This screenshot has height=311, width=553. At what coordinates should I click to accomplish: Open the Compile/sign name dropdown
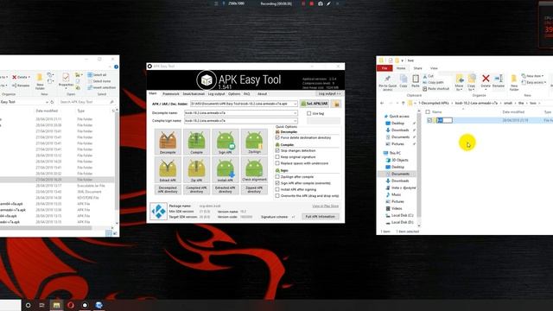coord(295,121)
